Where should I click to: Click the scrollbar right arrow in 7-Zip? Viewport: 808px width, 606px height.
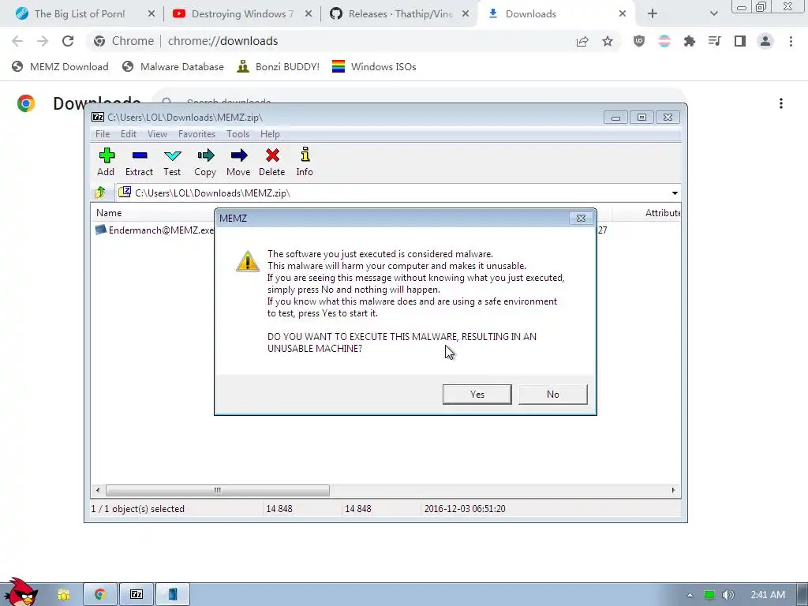(673, 490)
